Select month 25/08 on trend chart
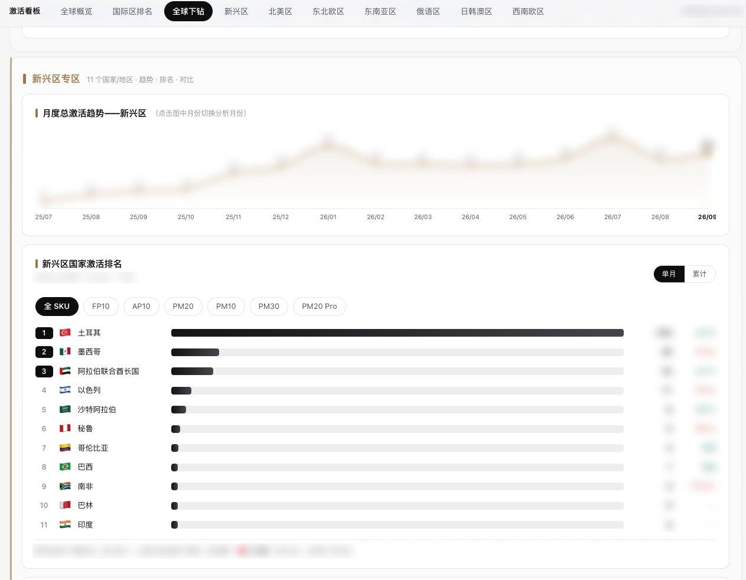Viewport: 746px width, 580px height. [x=91, y=217]
